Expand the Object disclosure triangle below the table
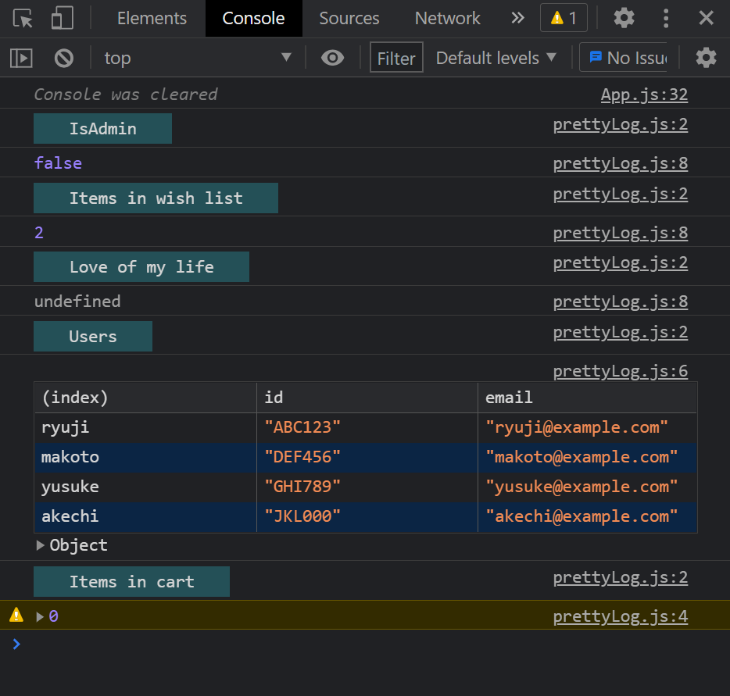The image size is (730, 696). 40,545
